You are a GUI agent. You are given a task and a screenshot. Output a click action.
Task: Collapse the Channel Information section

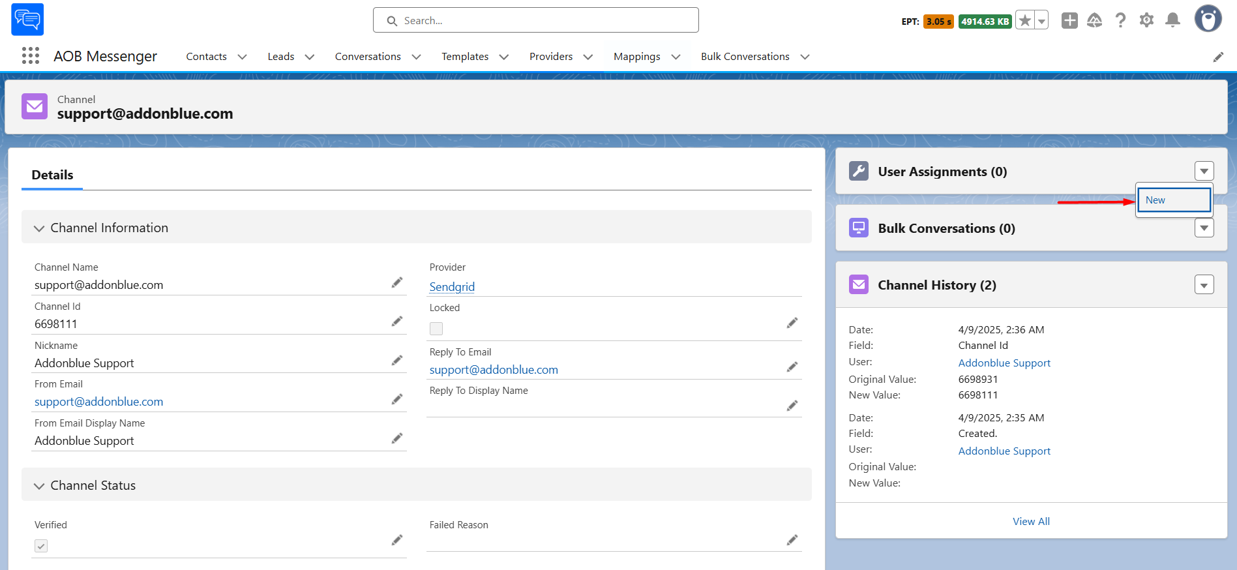pyautogui.click(x=39, y=228)
